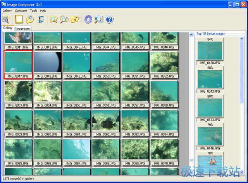The height and width of the screenshot is (183, 248).
Task: Open help with the question mark icon
Action: click(109, 19)
